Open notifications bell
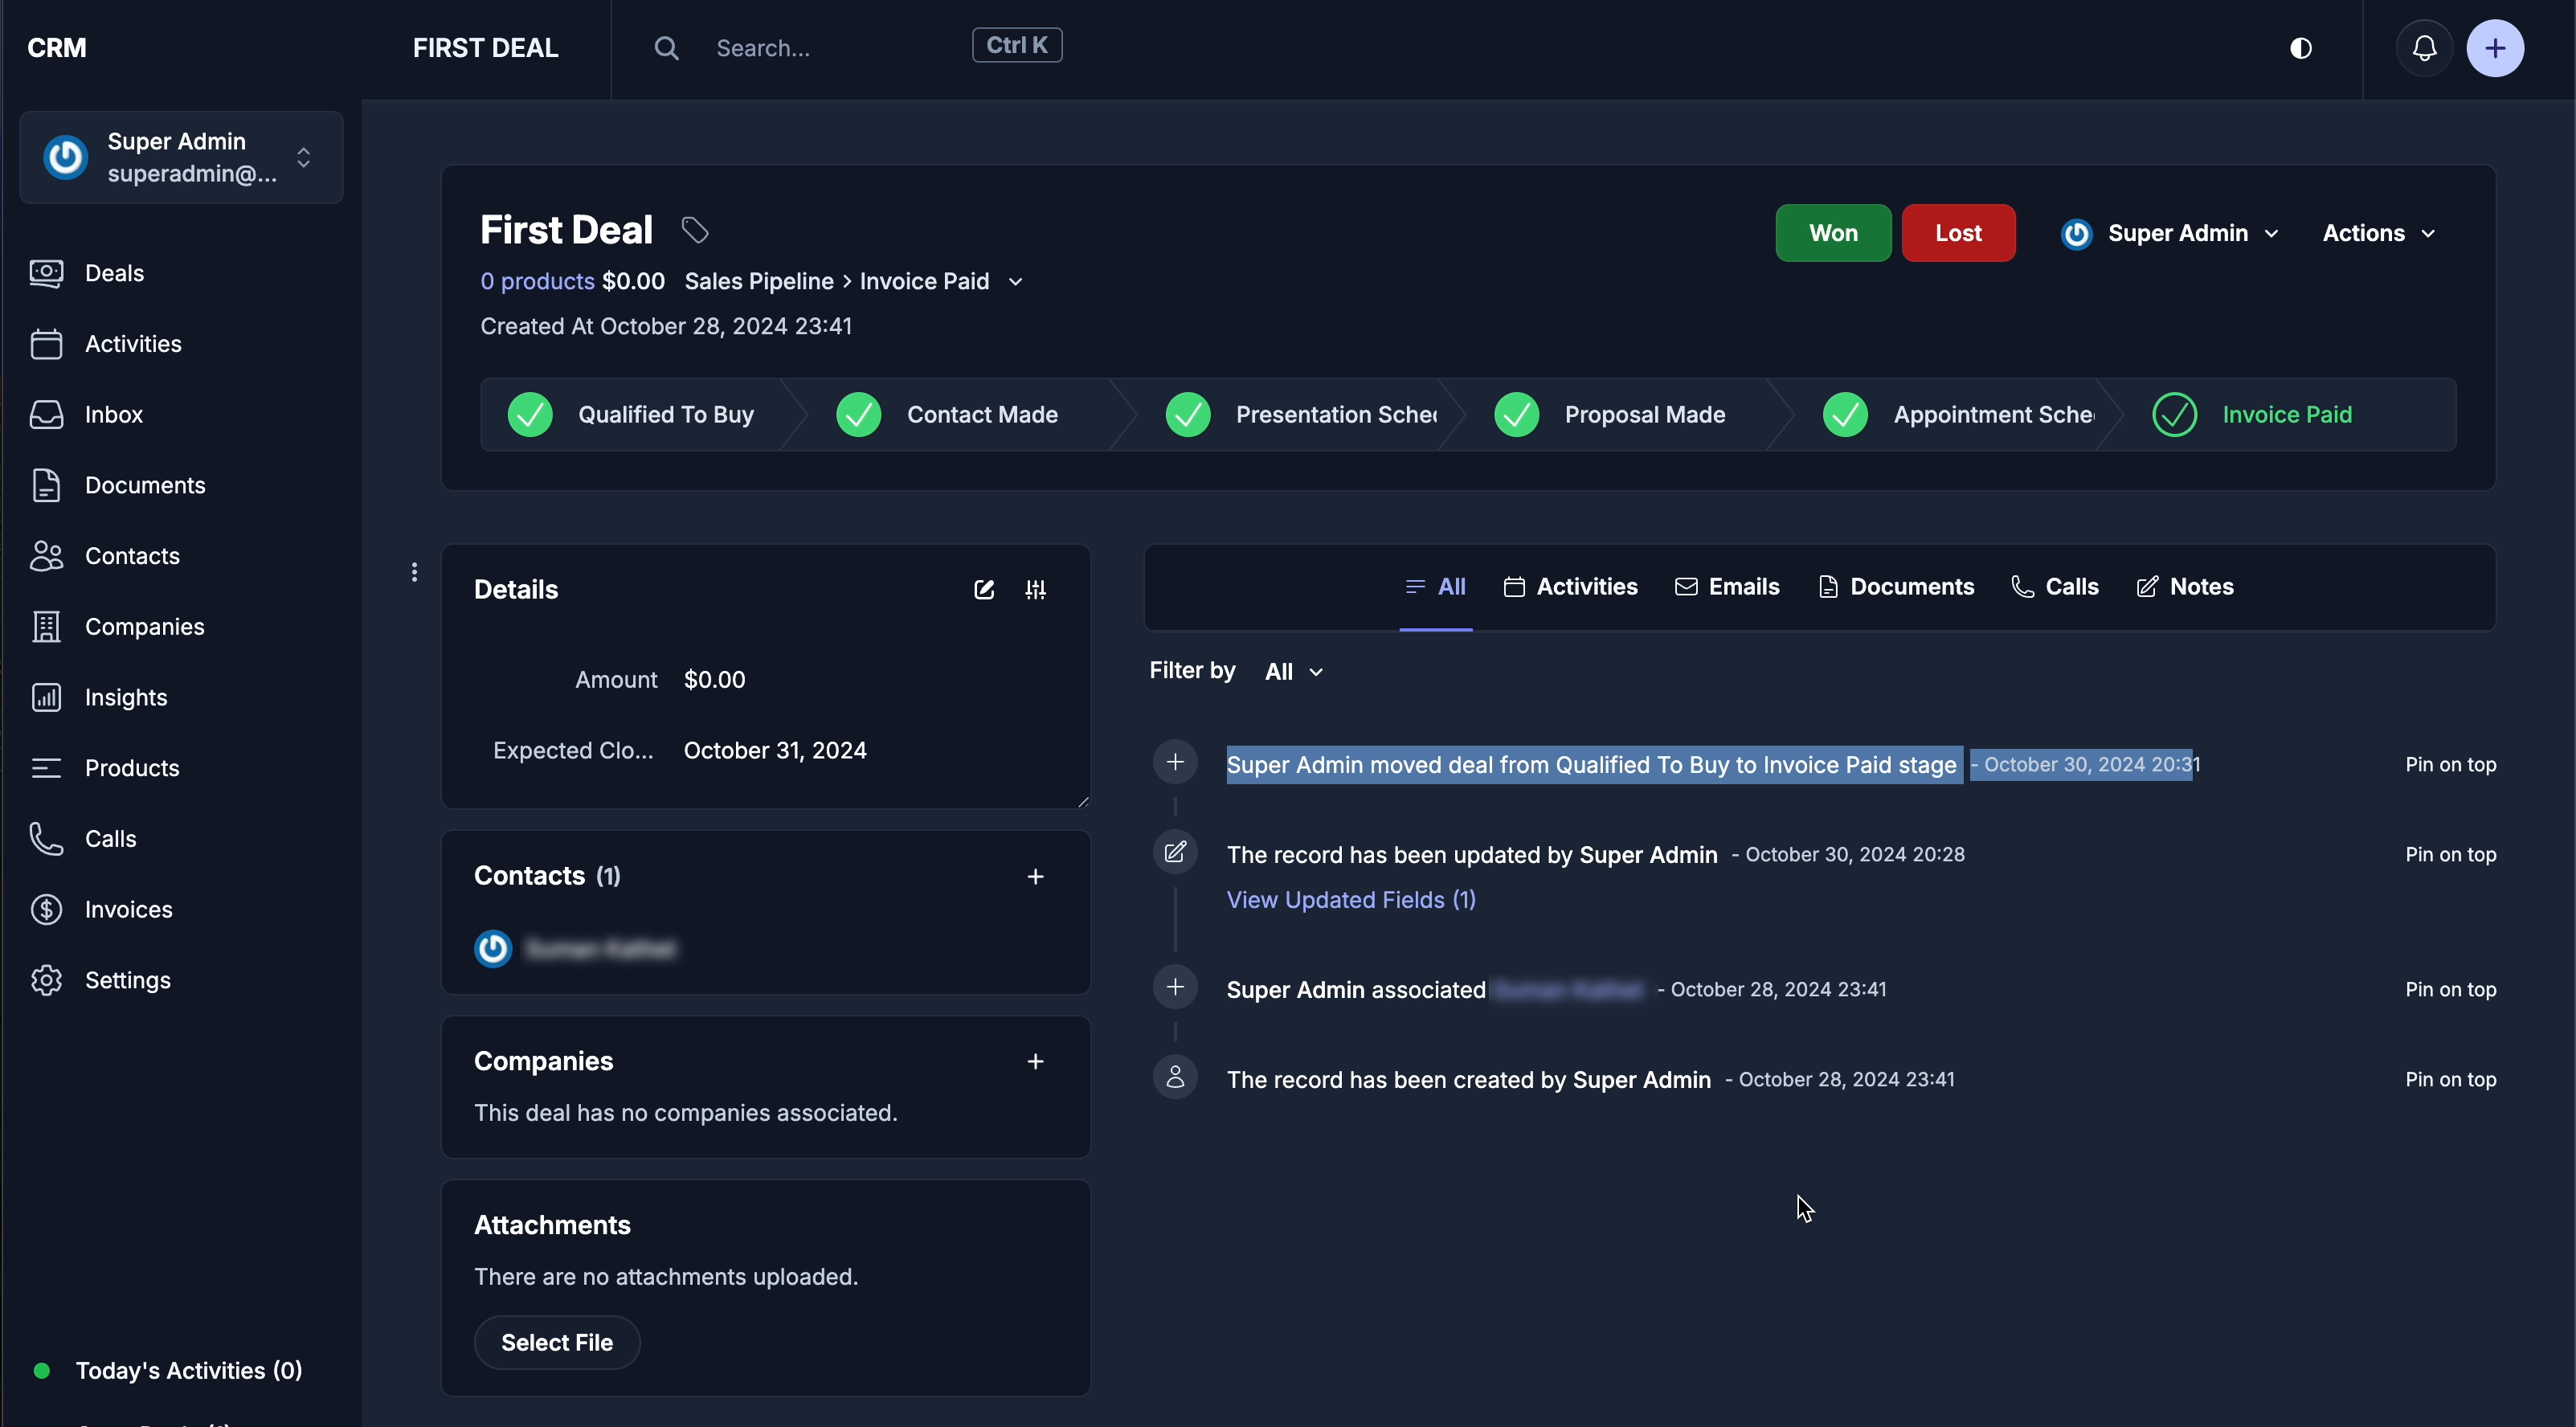Viewport: 2576px width, 1427px height. 2425,48
